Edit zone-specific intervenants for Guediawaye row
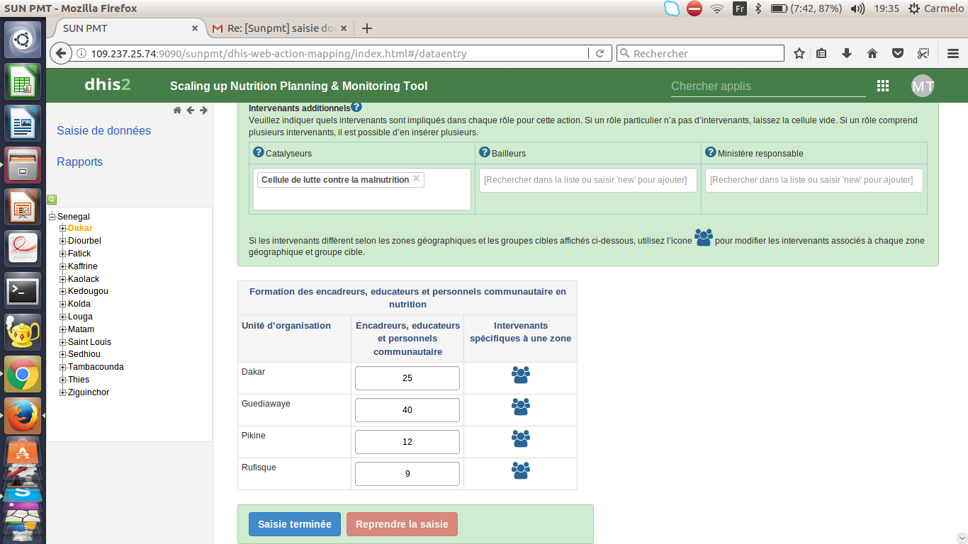968x544 pixels. (x=521, y=407)
